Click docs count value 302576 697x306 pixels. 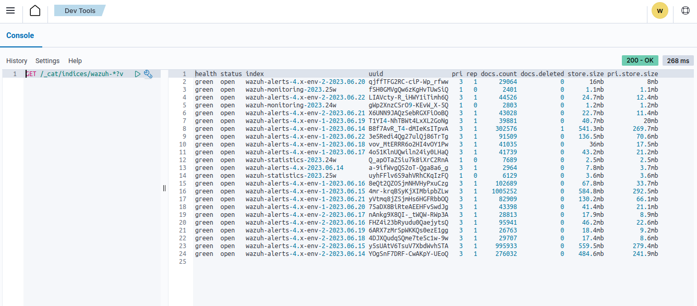506,129
